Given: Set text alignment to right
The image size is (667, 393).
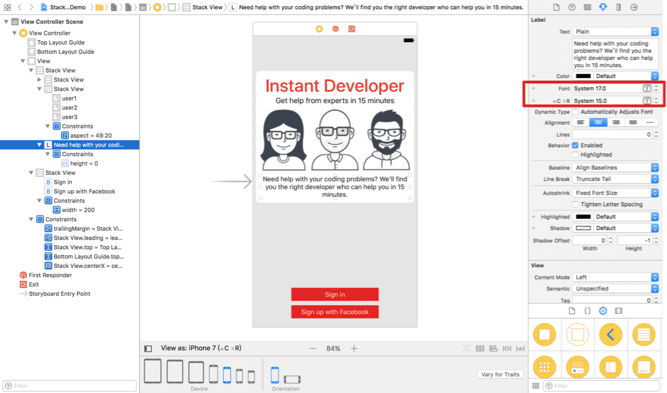Looking at the screenshot, I should click(x=615, y=123).
